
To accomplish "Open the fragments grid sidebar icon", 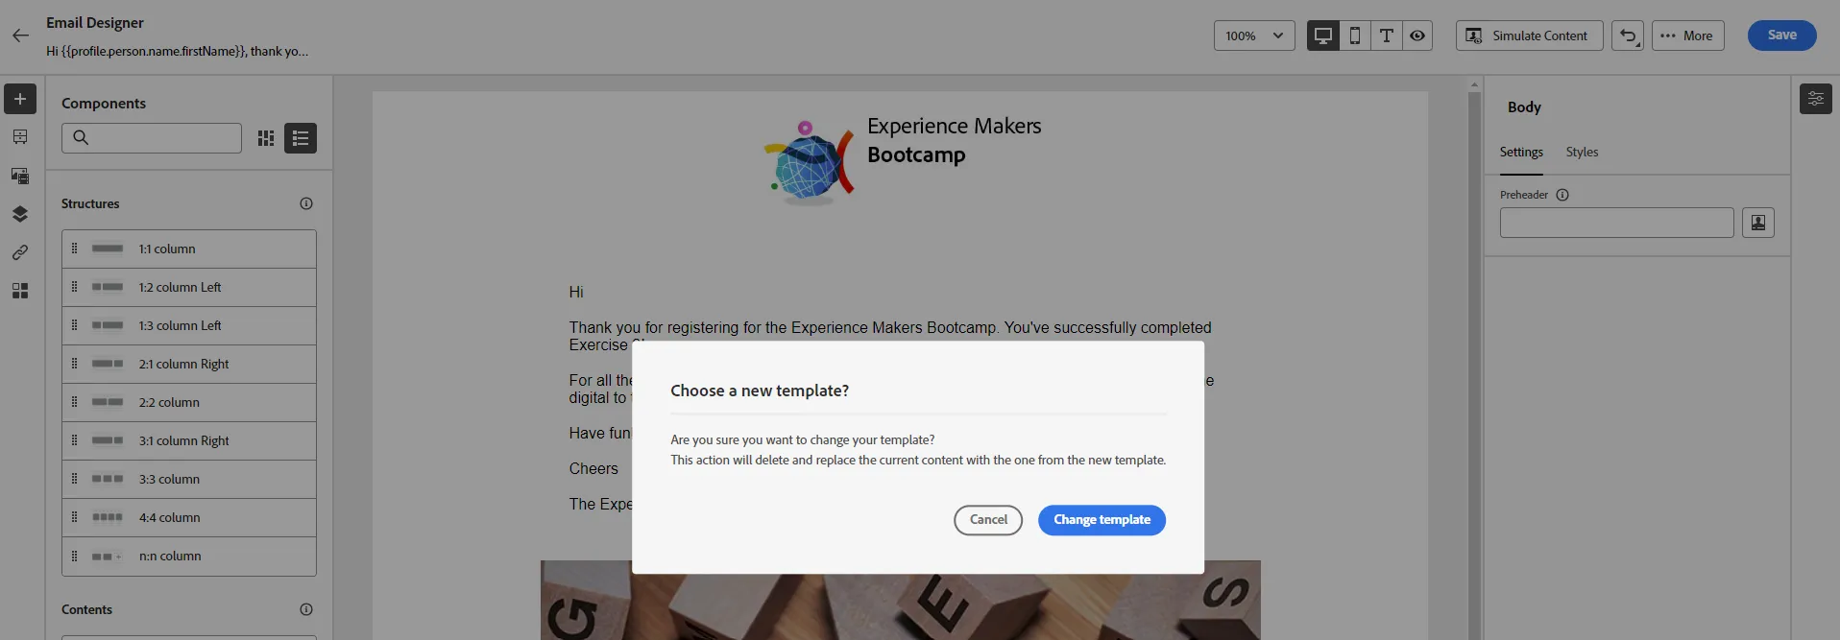I will [20, 291].
